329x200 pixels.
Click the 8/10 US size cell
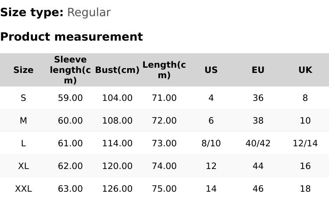click(x=211, y=143)
